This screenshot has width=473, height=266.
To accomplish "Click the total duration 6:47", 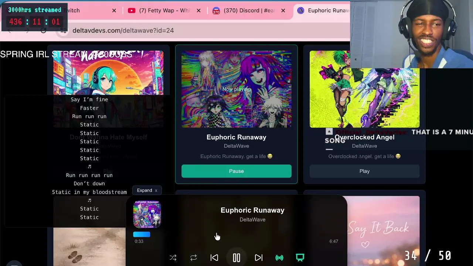I will click(334, 241).
